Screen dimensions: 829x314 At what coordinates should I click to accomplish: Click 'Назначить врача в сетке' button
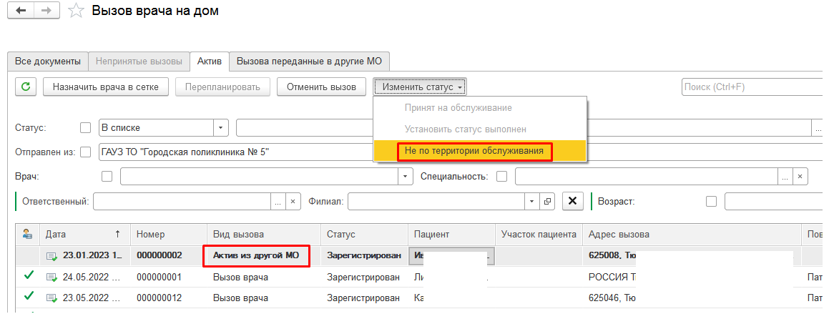[106, 87]
